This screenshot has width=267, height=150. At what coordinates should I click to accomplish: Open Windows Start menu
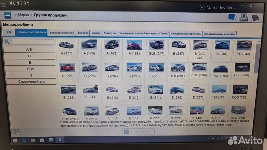[x=16, y=140]
